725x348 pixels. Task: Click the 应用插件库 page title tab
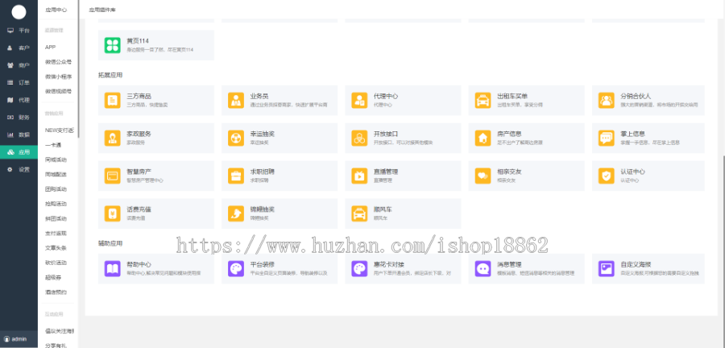click(x=102, y=10)
